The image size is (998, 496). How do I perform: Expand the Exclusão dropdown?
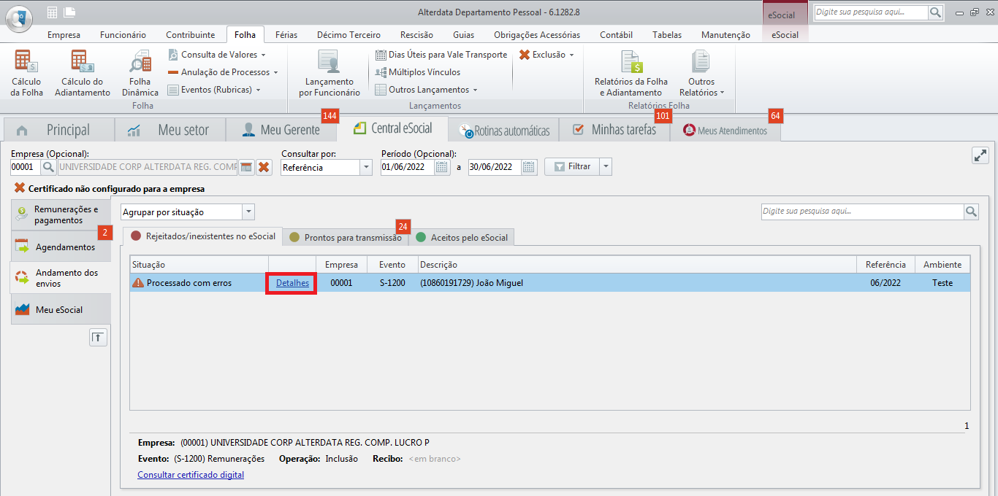[x=546, y=55]
